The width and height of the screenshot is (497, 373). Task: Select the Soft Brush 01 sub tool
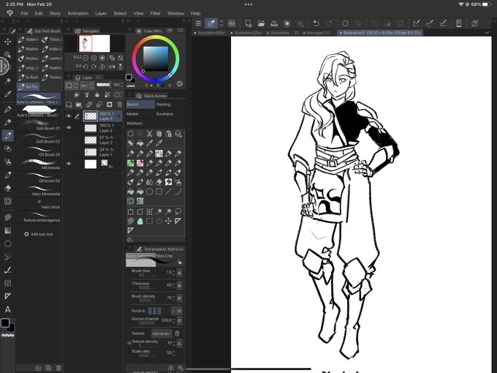[38, 125]
